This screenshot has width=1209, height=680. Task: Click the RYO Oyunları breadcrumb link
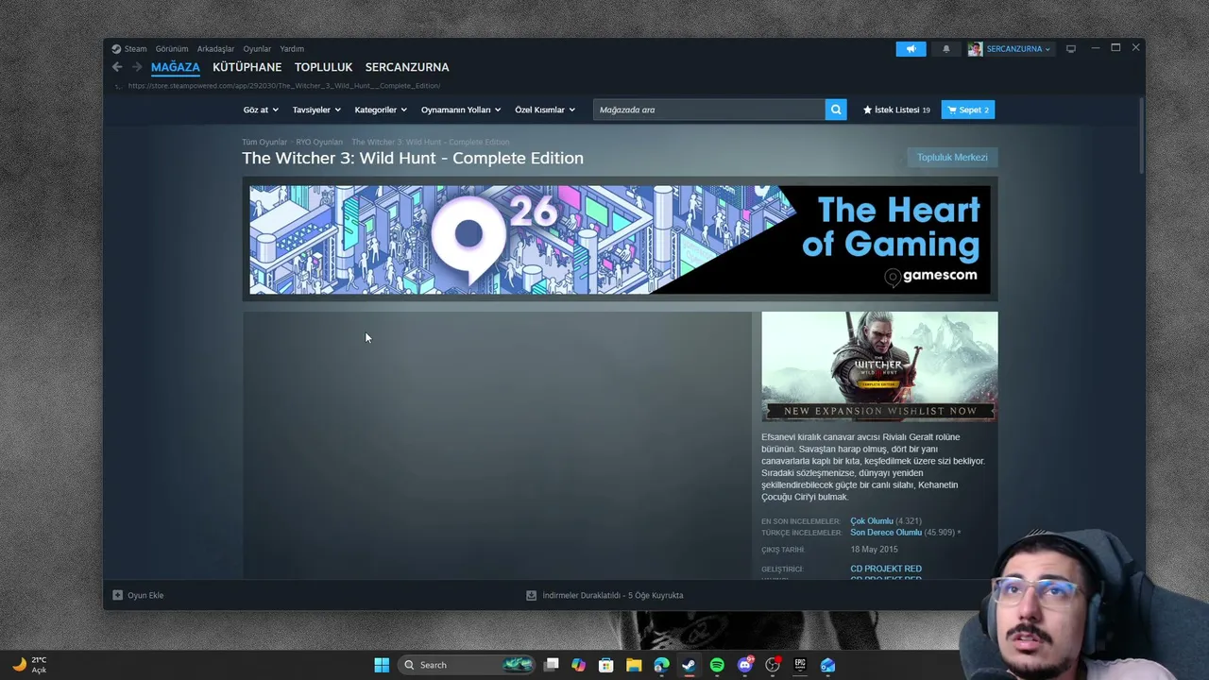(319, 143)
